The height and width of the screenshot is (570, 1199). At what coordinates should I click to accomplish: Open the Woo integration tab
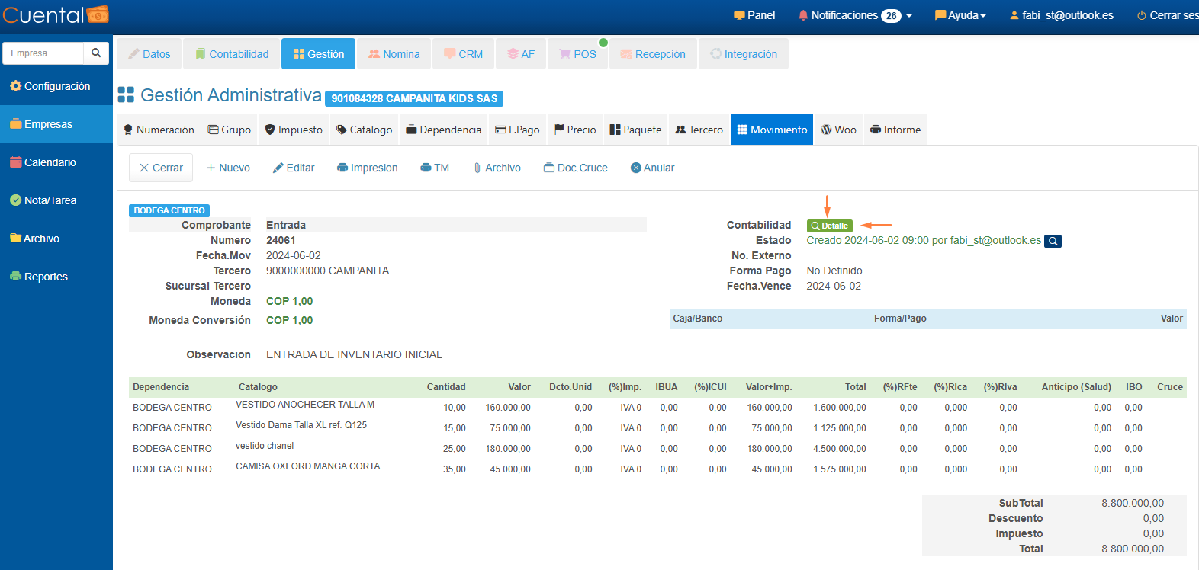click(838, 130)
